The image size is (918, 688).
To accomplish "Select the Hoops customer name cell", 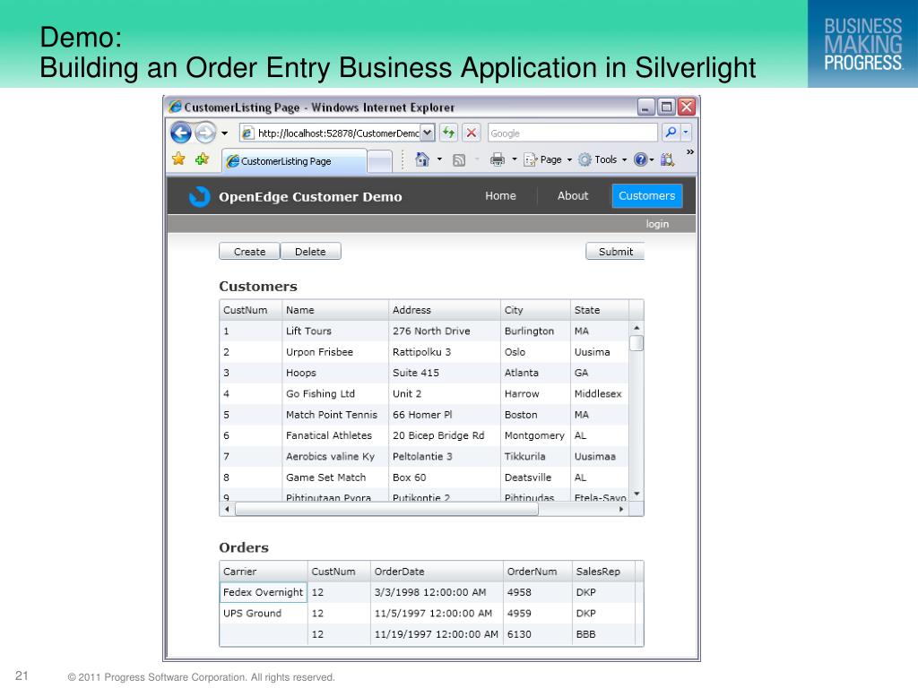I will coord(335,373).
